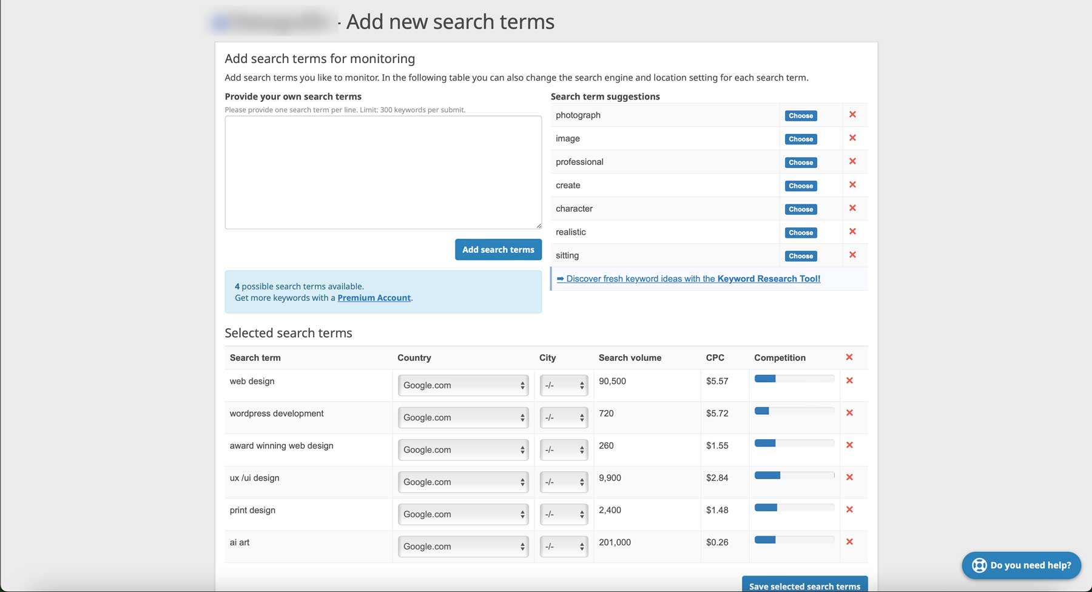Dismiss the "sitting" suggestion
Image resolution: width=1092 pixels, height=592 pixels.
[x=853, y=255]
